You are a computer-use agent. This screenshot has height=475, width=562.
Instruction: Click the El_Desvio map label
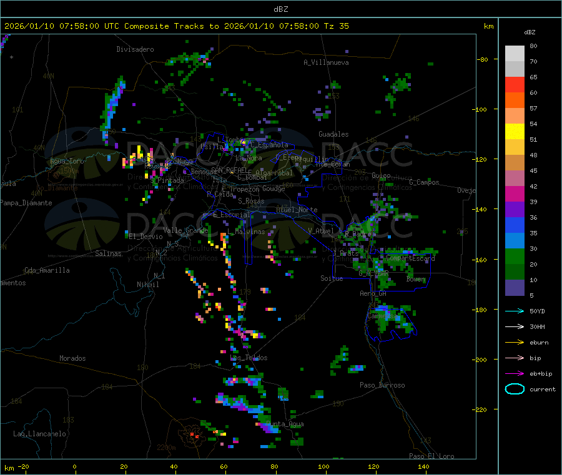(x=145, y=237)
